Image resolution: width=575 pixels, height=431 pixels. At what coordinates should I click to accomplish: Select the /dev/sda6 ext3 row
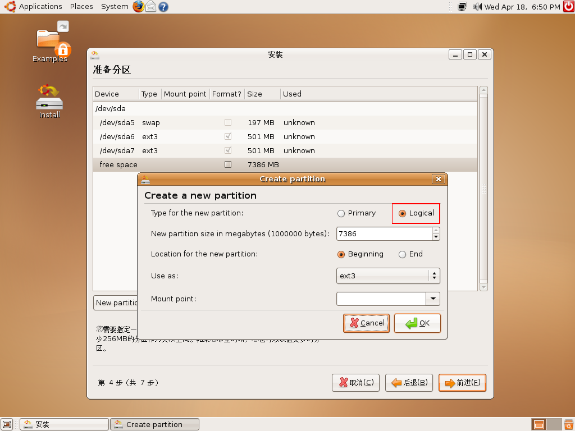tap(285, 136)
